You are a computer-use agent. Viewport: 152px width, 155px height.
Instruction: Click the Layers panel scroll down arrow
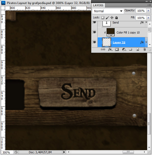click(x=150, y=45)
